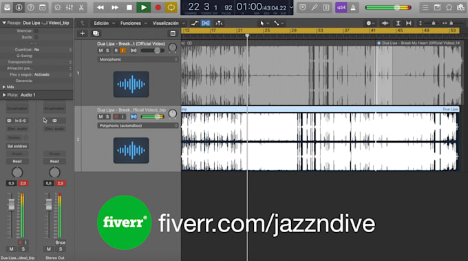Image resolution: width=468 pixels, height=261 pixels.
Task: Expand the Pista: Audio 1 inspector
Action: (4, 95)
